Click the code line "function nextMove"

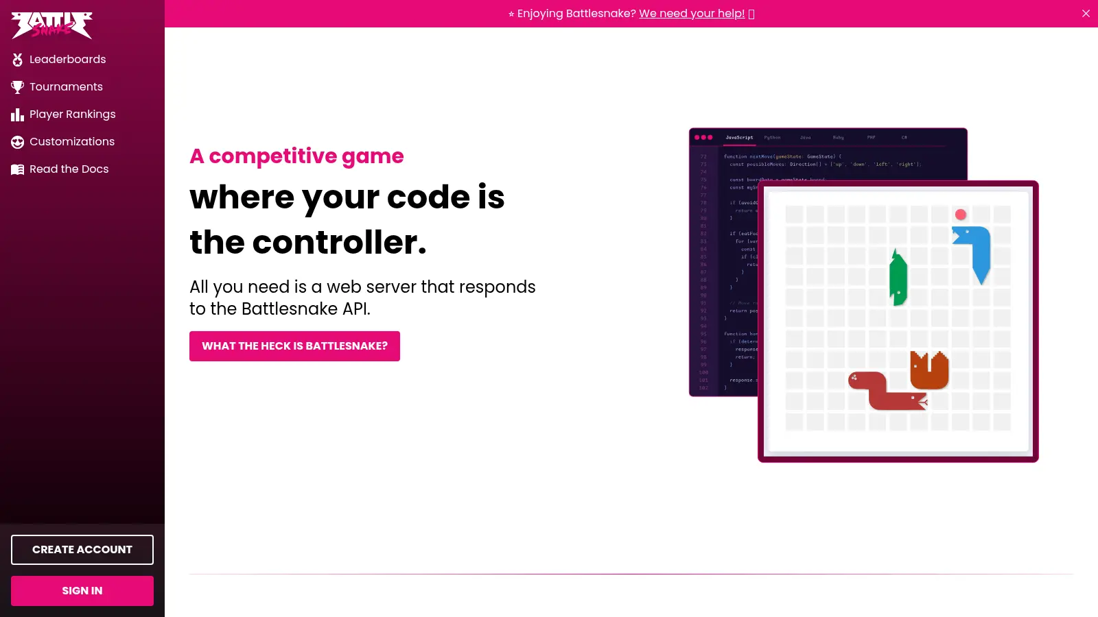(782, 156)
